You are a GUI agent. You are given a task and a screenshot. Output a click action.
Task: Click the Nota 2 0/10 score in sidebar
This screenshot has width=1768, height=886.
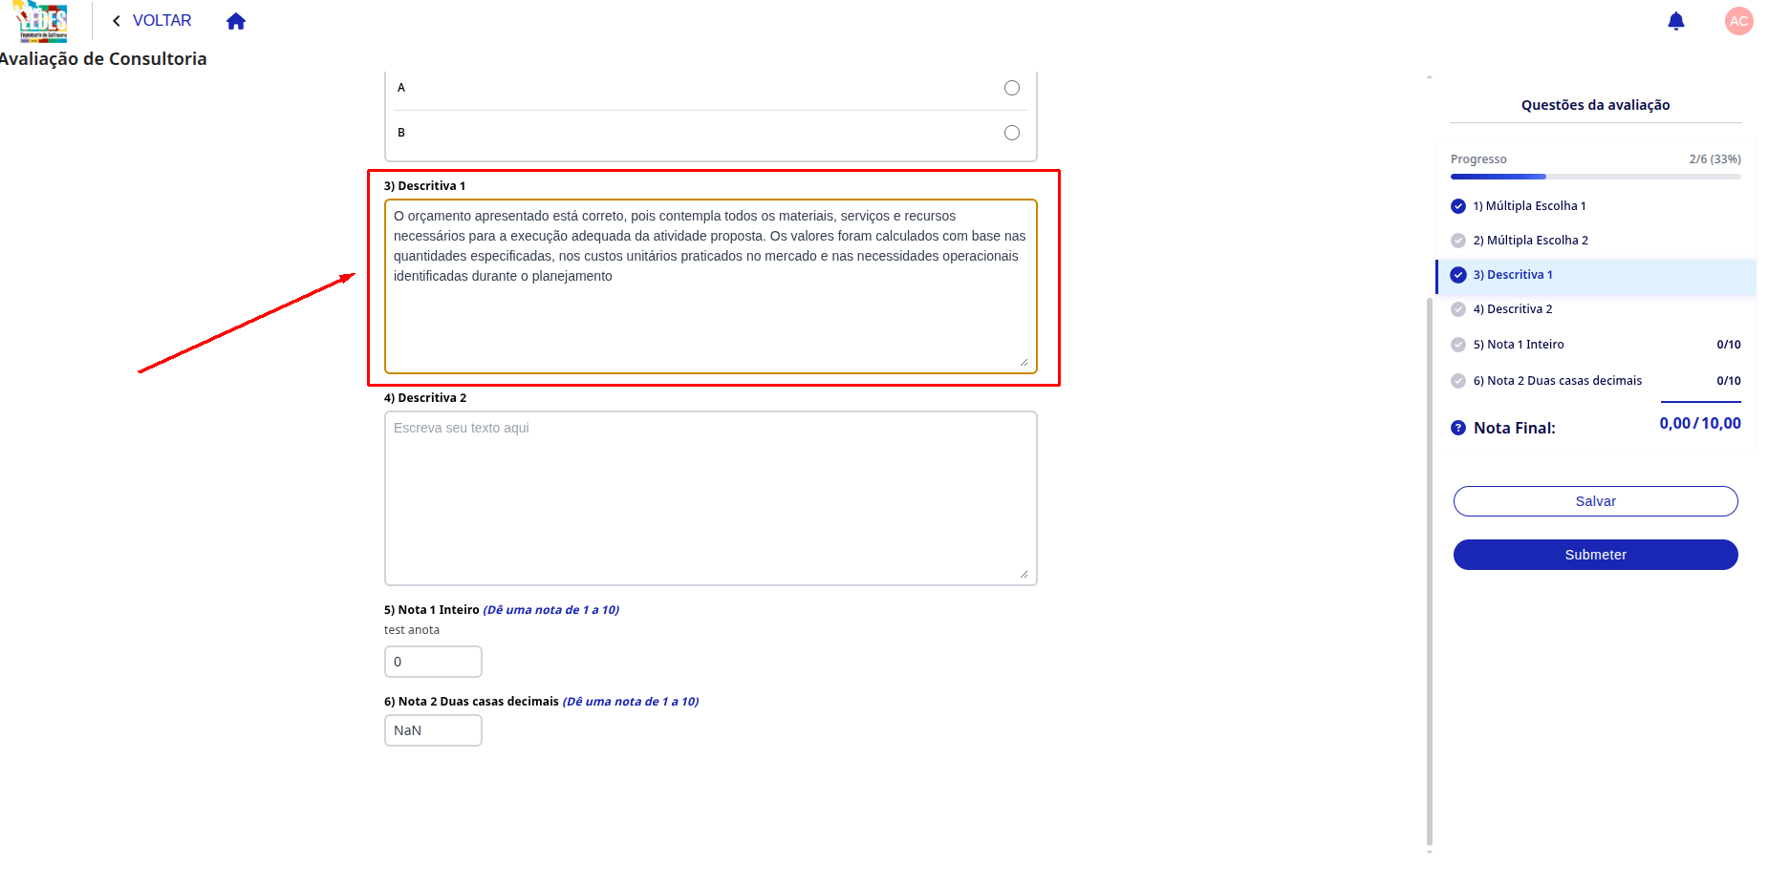tap(1728, 381)
